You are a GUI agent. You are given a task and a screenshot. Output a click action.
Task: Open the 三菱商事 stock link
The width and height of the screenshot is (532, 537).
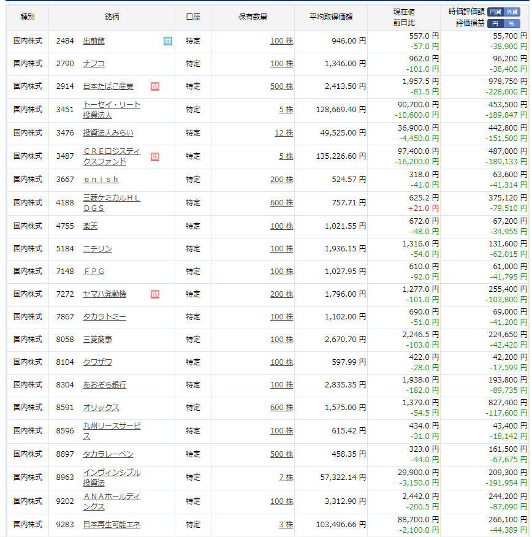tap(97, 340)
